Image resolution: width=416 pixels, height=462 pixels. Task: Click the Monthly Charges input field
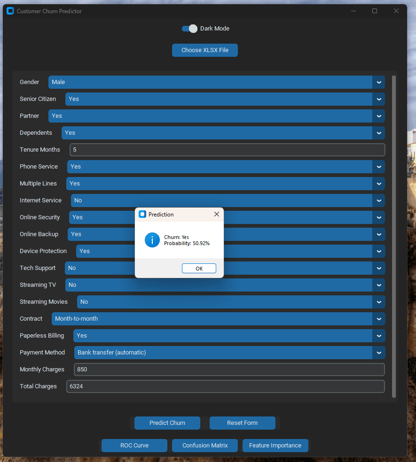click(229, 370)
